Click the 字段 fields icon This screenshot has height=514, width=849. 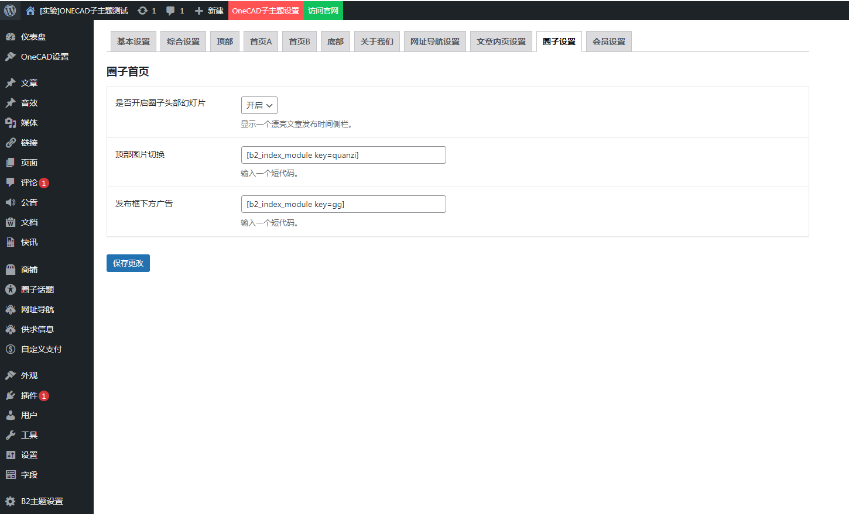11,475
